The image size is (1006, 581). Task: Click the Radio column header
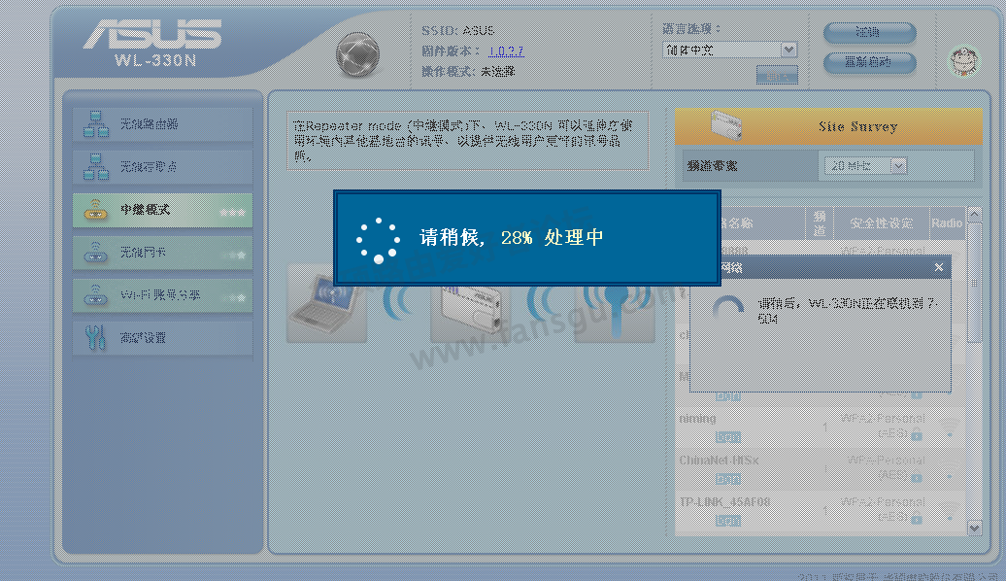coord(947,222)
